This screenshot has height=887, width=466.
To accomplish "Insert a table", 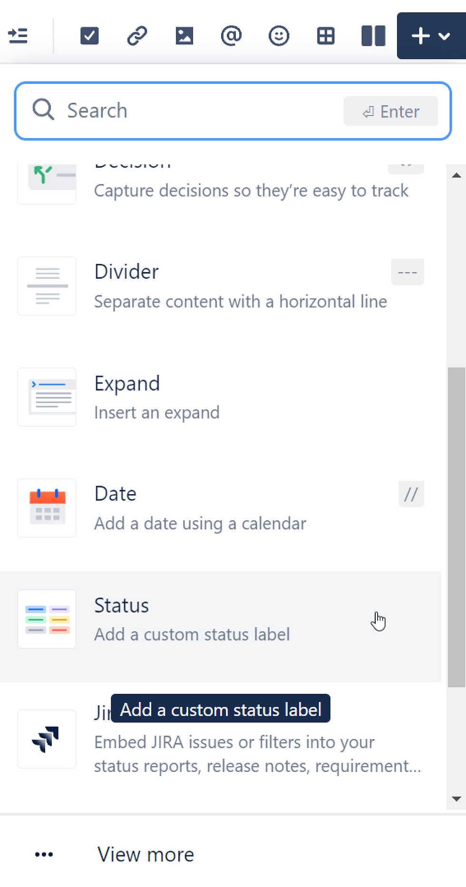I will coord(326,36).
